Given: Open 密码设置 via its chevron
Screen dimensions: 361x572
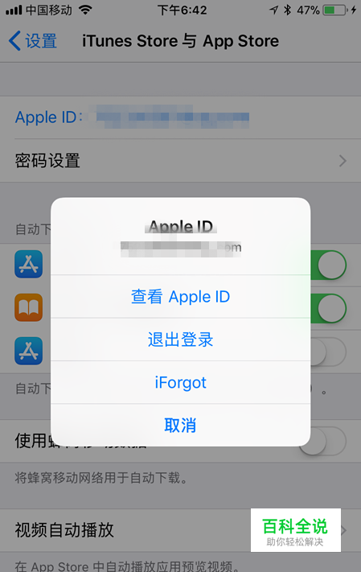Looking at the screenshot, I should (x=343, y=161).
